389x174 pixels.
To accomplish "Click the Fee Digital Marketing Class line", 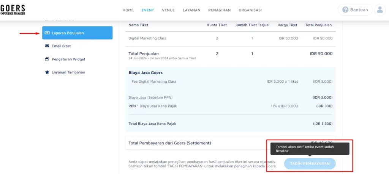I will click(x=154, y=82).
